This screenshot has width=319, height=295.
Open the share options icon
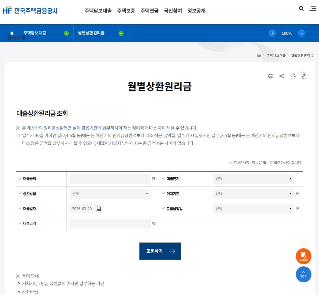click(x=282, y=76)
